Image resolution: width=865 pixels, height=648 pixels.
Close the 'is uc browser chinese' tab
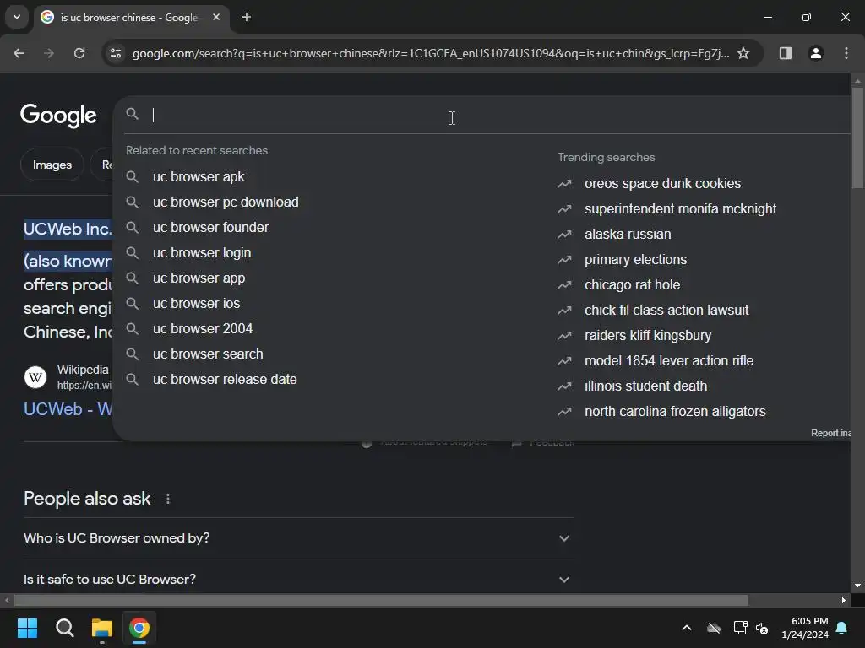[x=216, y=18]
